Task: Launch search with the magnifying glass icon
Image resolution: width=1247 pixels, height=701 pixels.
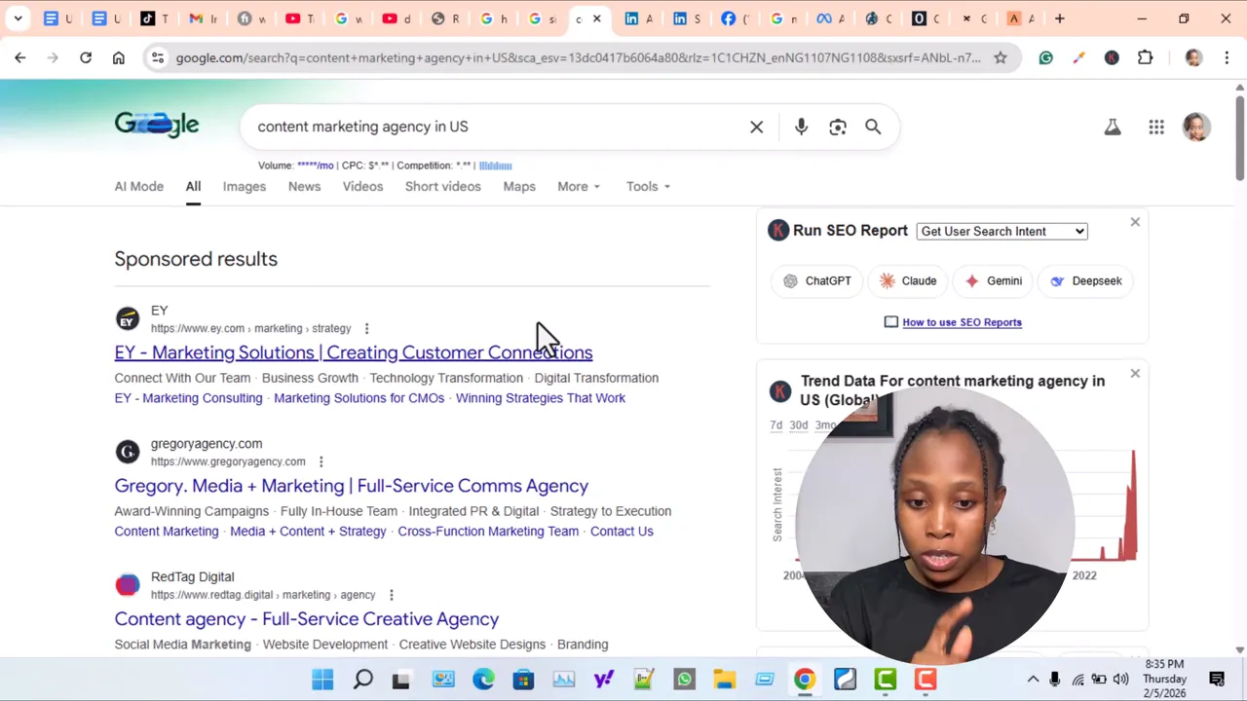Action: tap(873, 127)
